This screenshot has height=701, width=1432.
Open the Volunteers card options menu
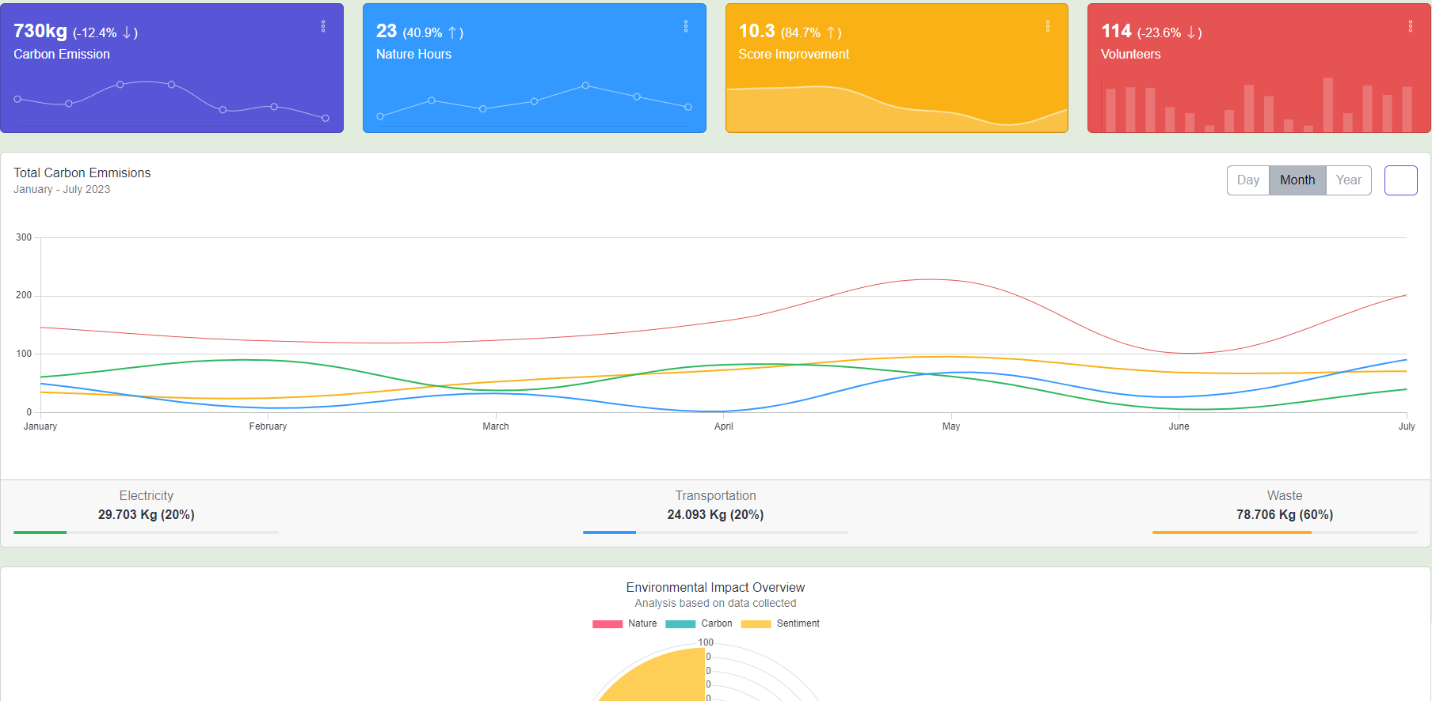click(1411, 27)
